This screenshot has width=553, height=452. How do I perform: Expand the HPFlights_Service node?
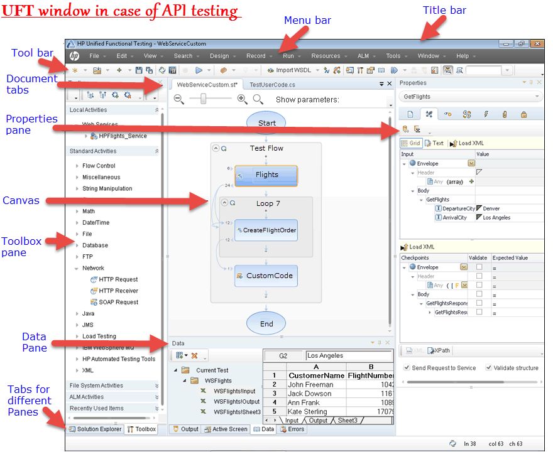(86, 136)
